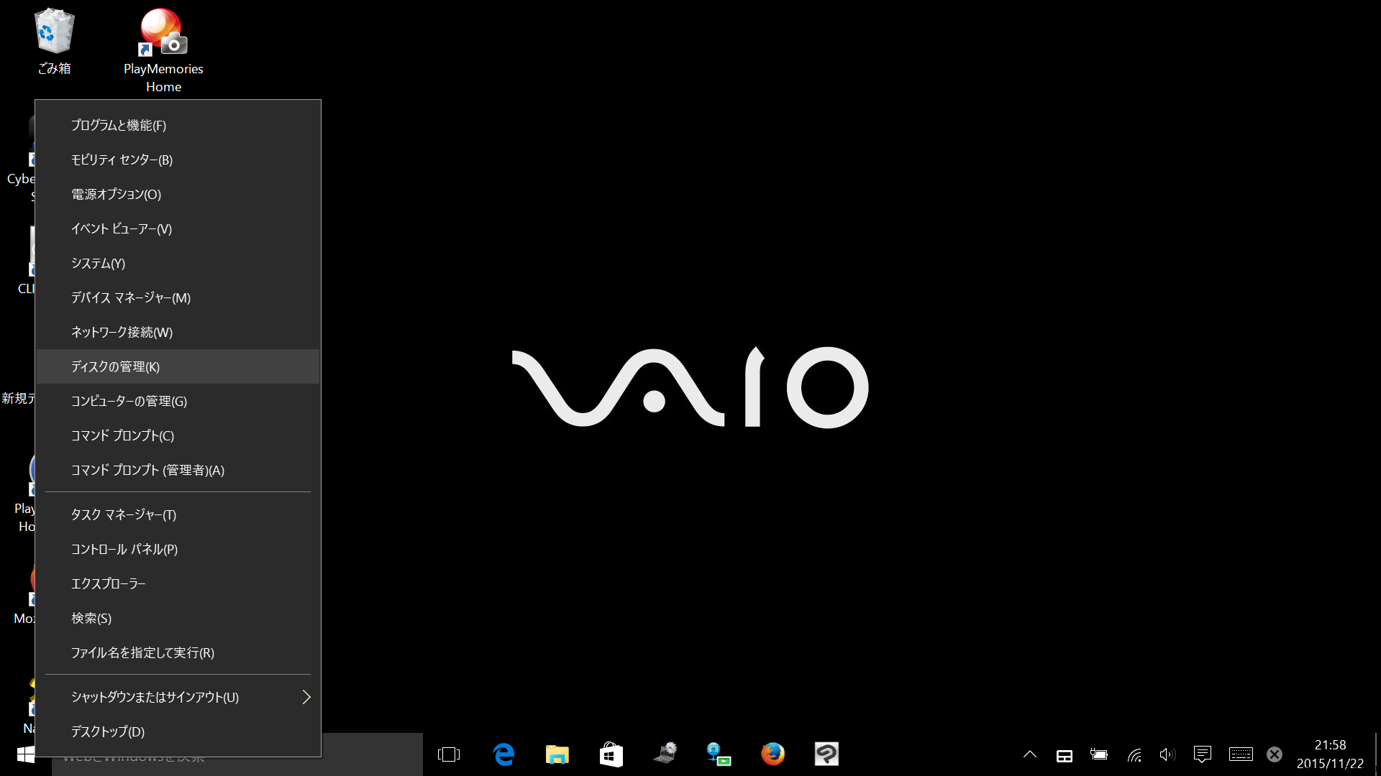Open ファイル名を指定して実行(R)
This screenshot has height=776, width=1381.
[x=178, y=652]
